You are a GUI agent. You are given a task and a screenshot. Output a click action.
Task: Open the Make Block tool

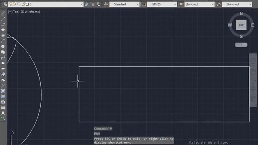3,80
